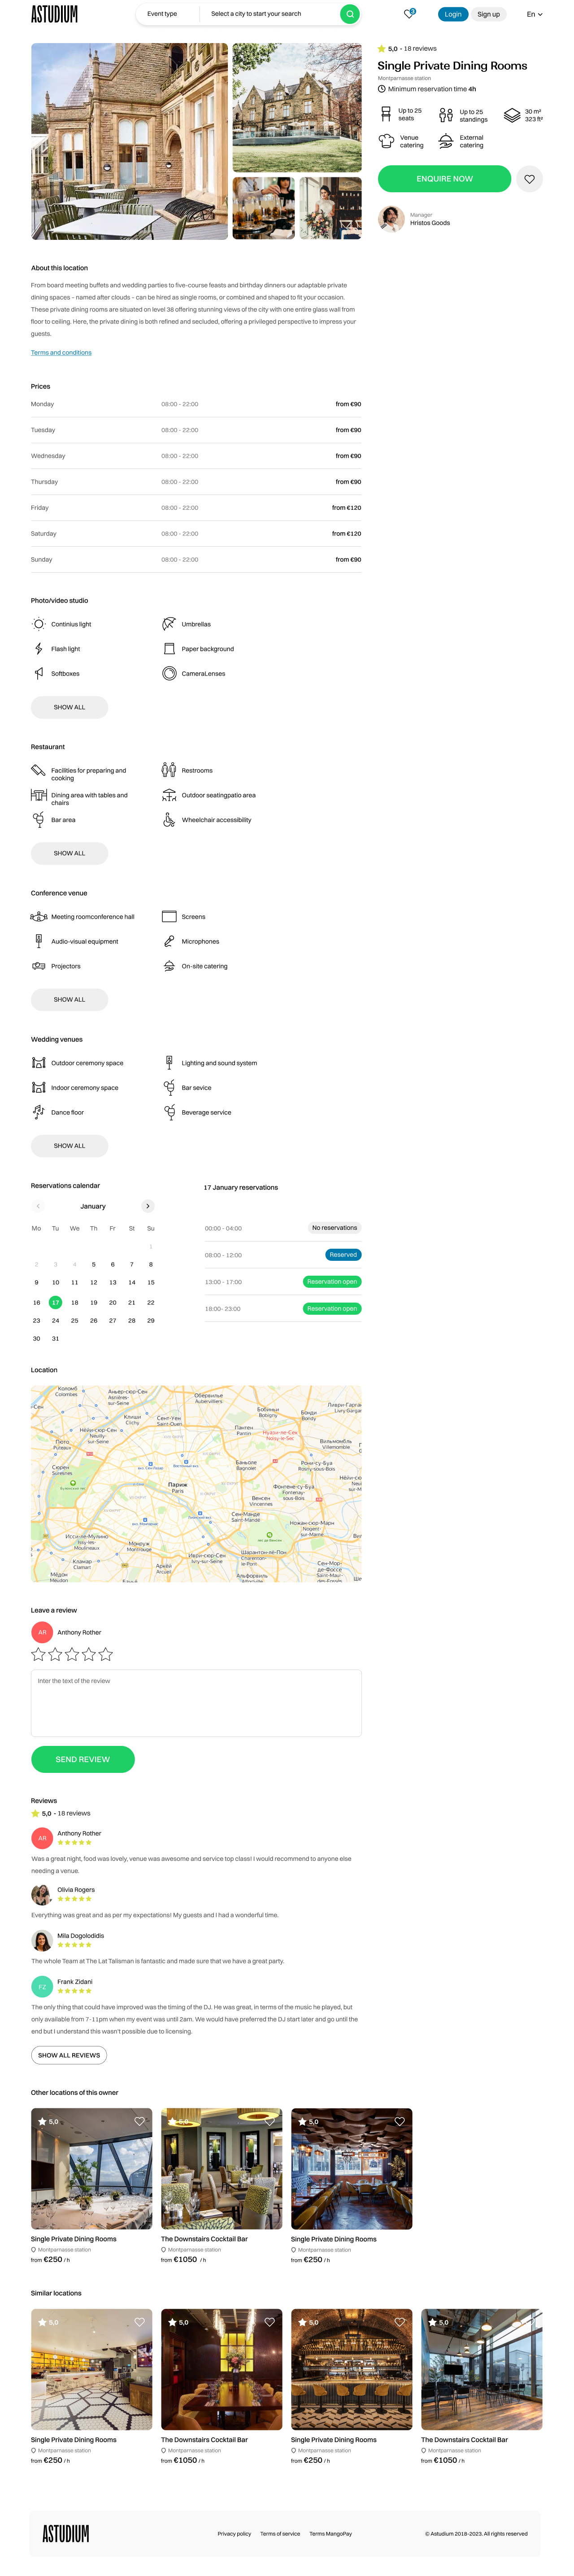The height and width of the screenshot is (2576, 574).
Task: Open the venue exterior lawn photo
Action: (x=297, y=108)
